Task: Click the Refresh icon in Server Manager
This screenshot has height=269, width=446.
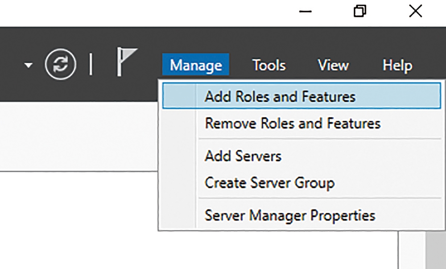Action: coord(61,64)
